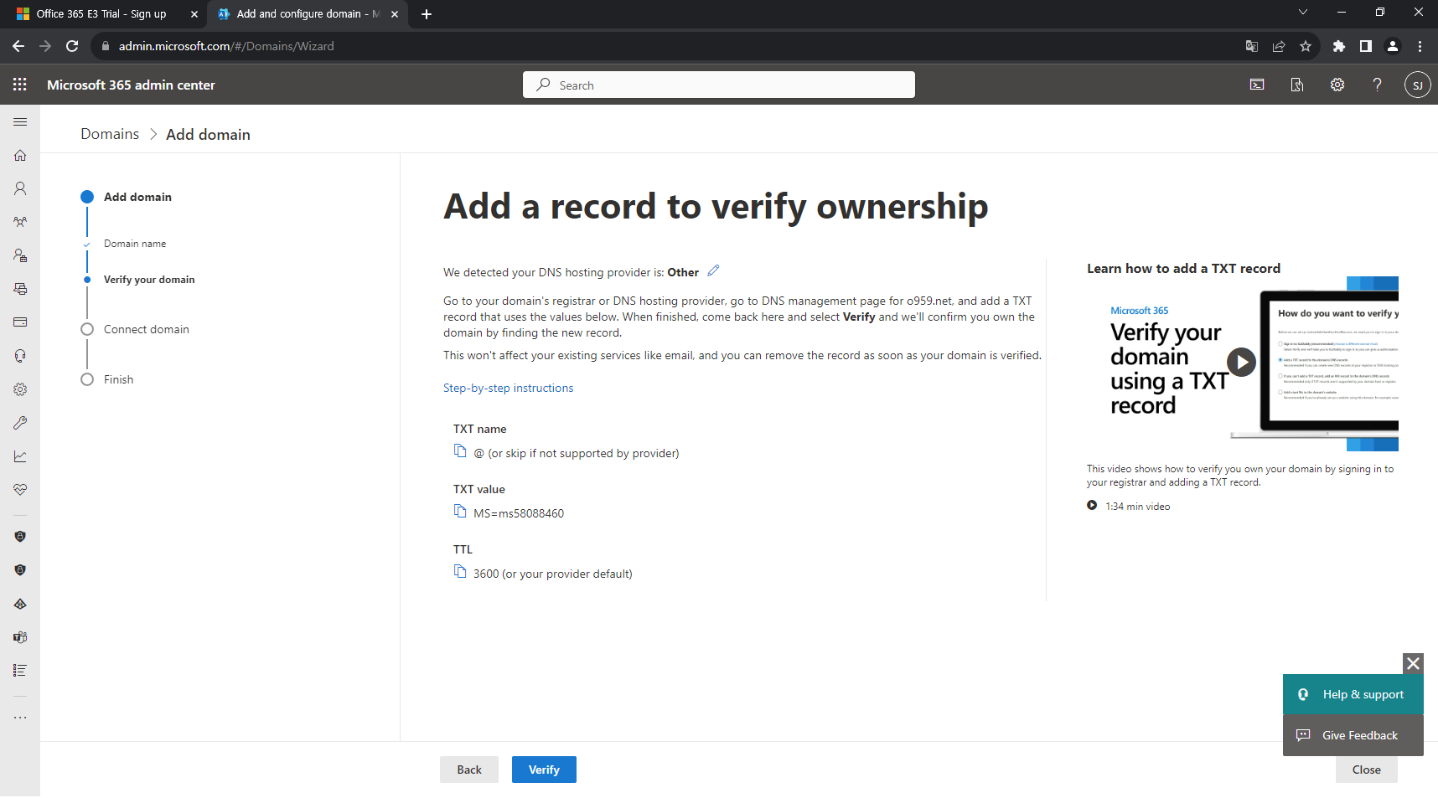Go to Domains breadcrumb
This screenshot has height=798, width=1438.
[110, 134]
